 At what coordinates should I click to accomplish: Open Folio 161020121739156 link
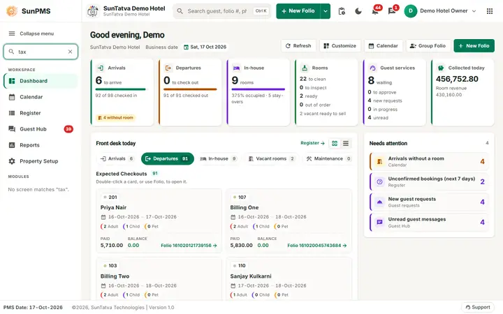coord(189,246)
